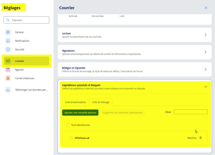Click the download personal data icon
The width and height of the screenshot is (215, 155).
(x=8, y=90)
